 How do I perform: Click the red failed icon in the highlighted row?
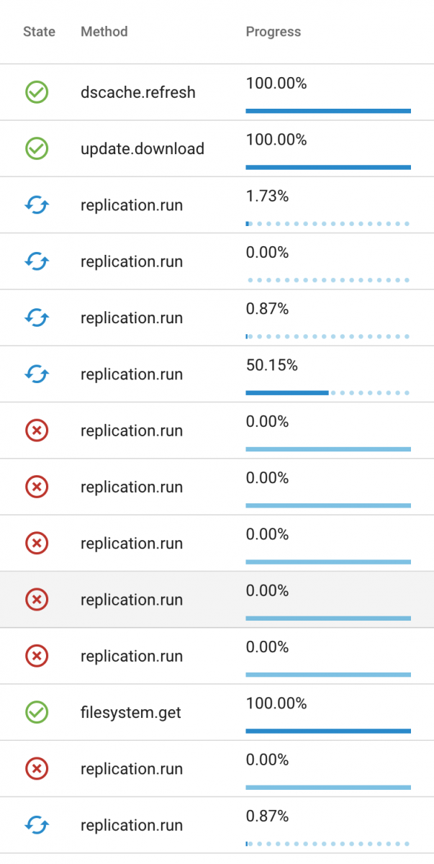pos(37,600)
